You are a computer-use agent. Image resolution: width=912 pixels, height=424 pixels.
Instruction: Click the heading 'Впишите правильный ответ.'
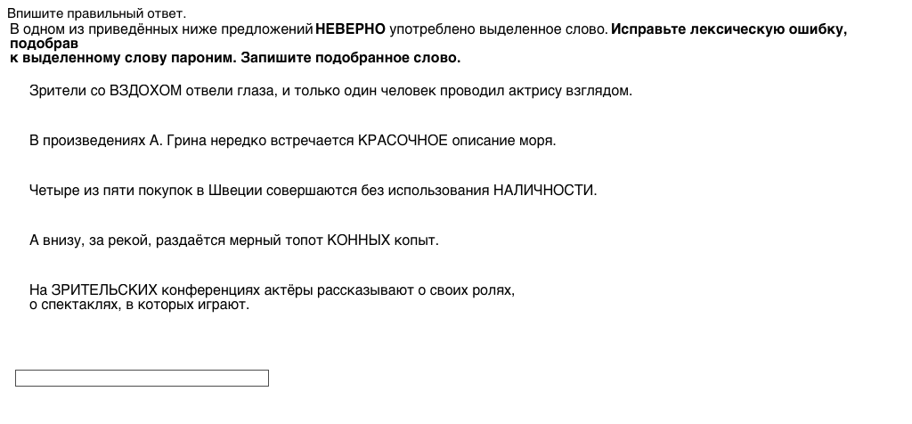(x=97, y=13)
